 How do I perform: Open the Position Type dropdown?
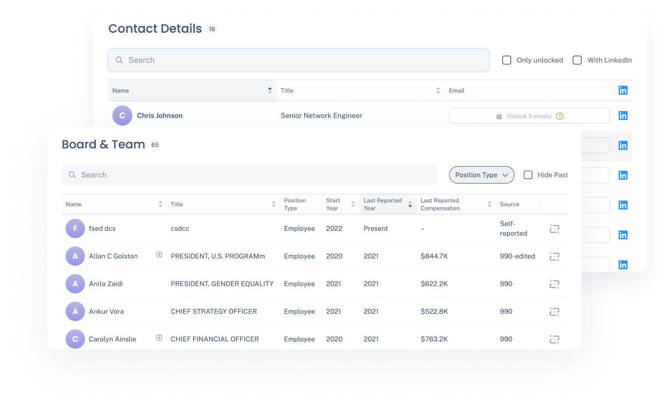(x=481, y=175)
